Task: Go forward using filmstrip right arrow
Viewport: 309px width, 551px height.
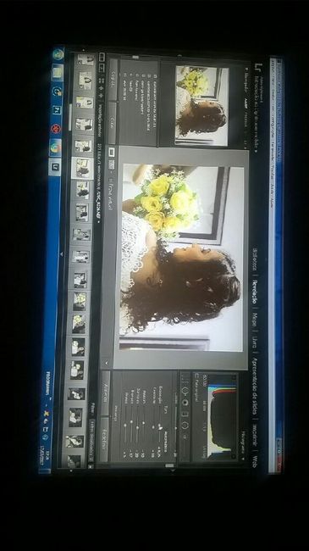Action: (x=101, y=96)
